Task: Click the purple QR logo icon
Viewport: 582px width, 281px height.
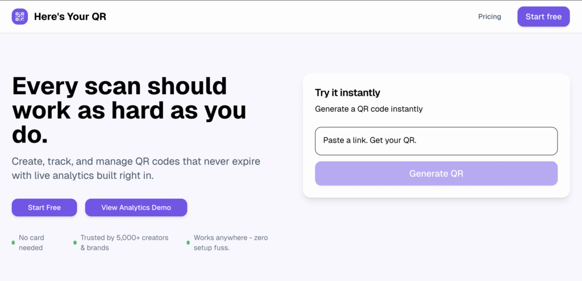Action: pyautogui.click(x=20, y=16)
